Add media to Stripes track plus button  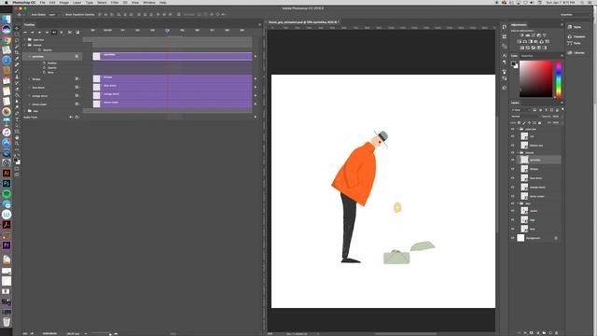pos(256,78)
